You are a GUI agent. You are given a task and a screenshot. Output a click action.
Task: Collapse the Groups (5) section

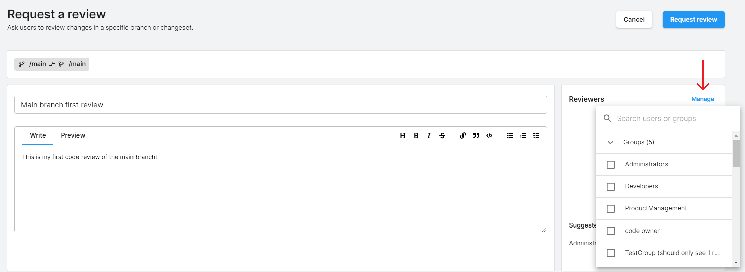tap(610, 142)
